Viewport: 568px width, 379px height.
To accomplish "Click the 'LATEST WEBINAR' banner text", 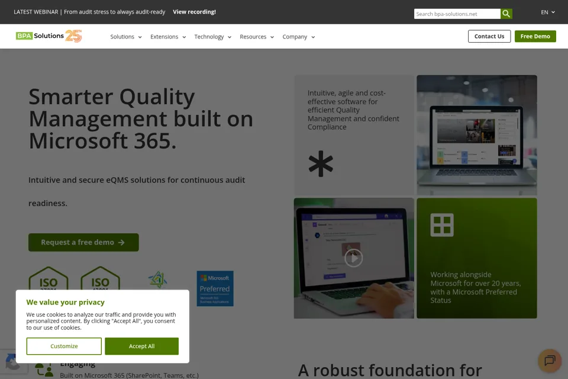I will click(89, 12).
